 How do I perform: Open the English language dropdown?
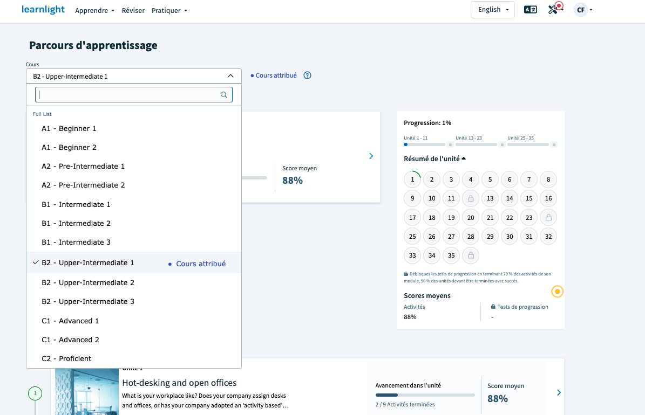(492, 10)
